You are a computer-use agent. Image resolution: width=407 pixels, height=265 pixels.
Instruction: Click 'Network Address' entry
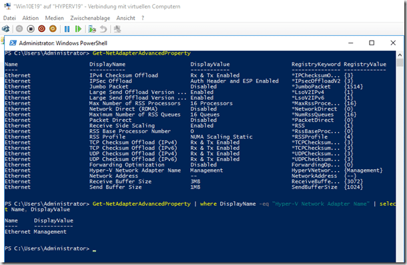click(x=113, y=176)
